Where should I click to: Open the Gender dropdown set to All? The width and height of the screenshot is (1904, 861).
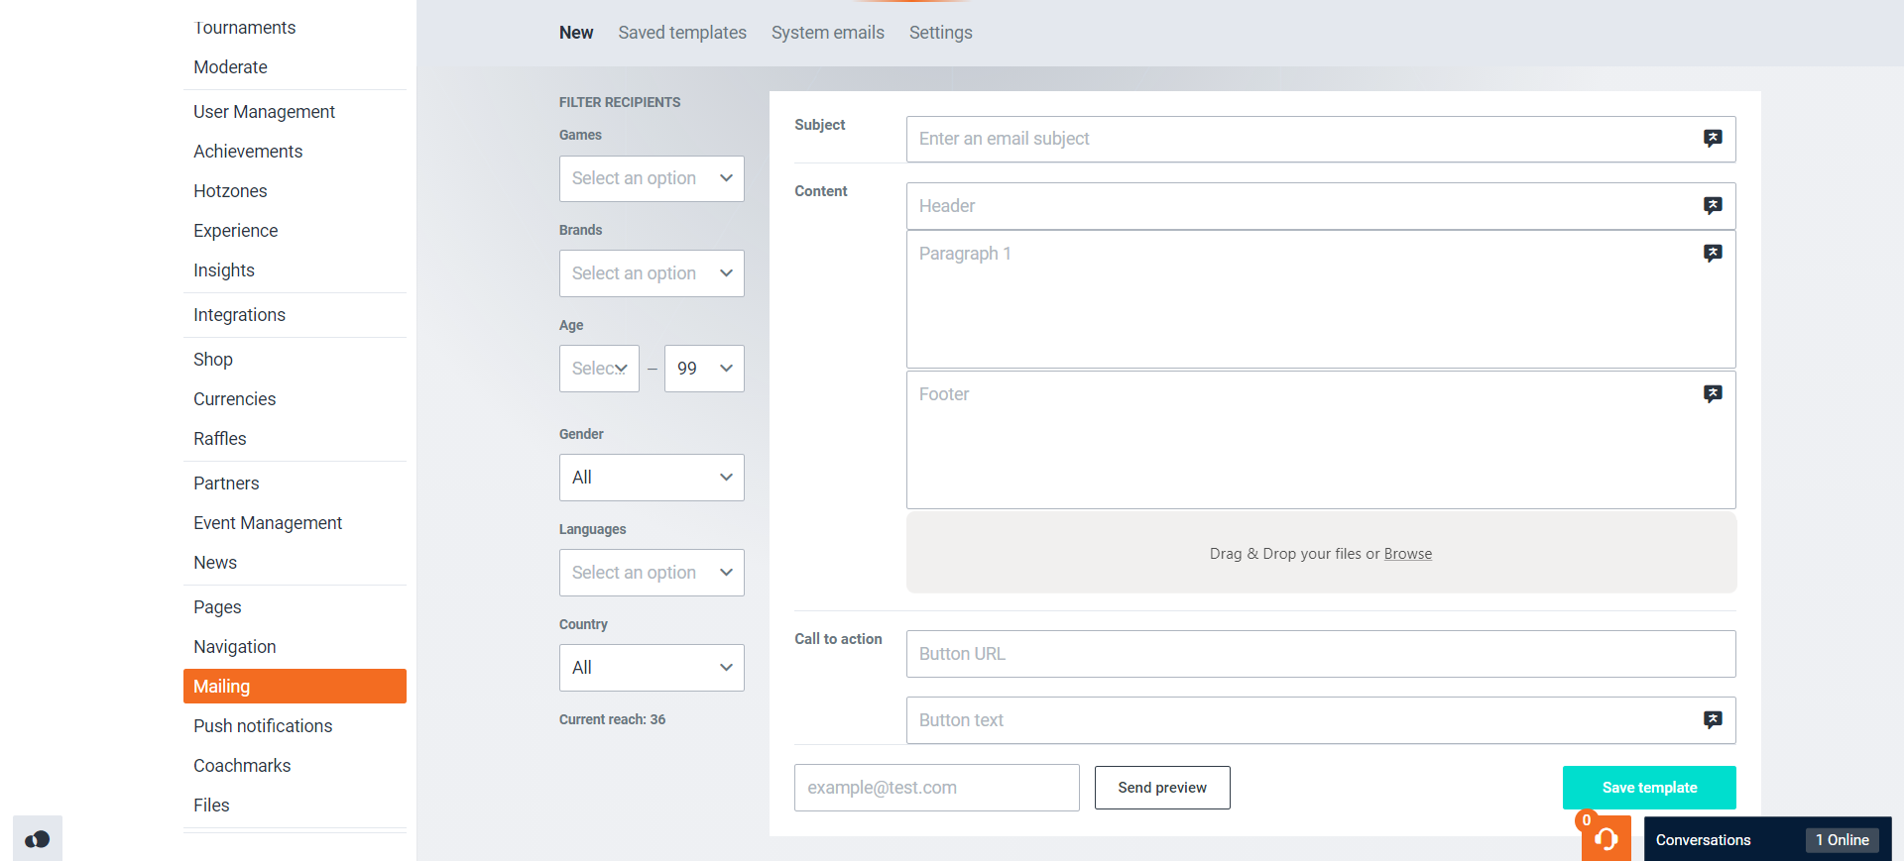(x=652, y=478)
